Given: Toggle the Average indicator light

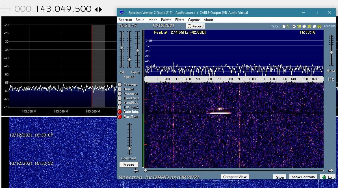Looking at the screenshot, I should point(120,85).
